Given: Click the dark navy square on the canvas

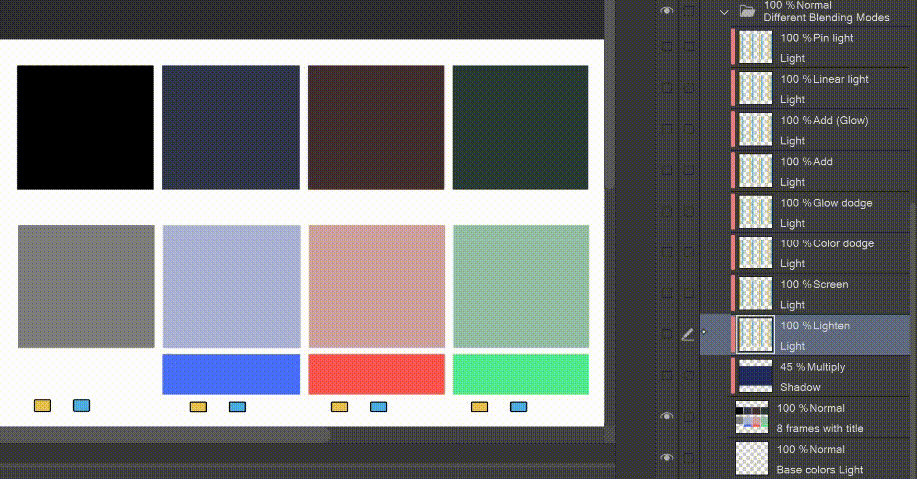Looking at the screenshot, I should (x=231, y=128).
